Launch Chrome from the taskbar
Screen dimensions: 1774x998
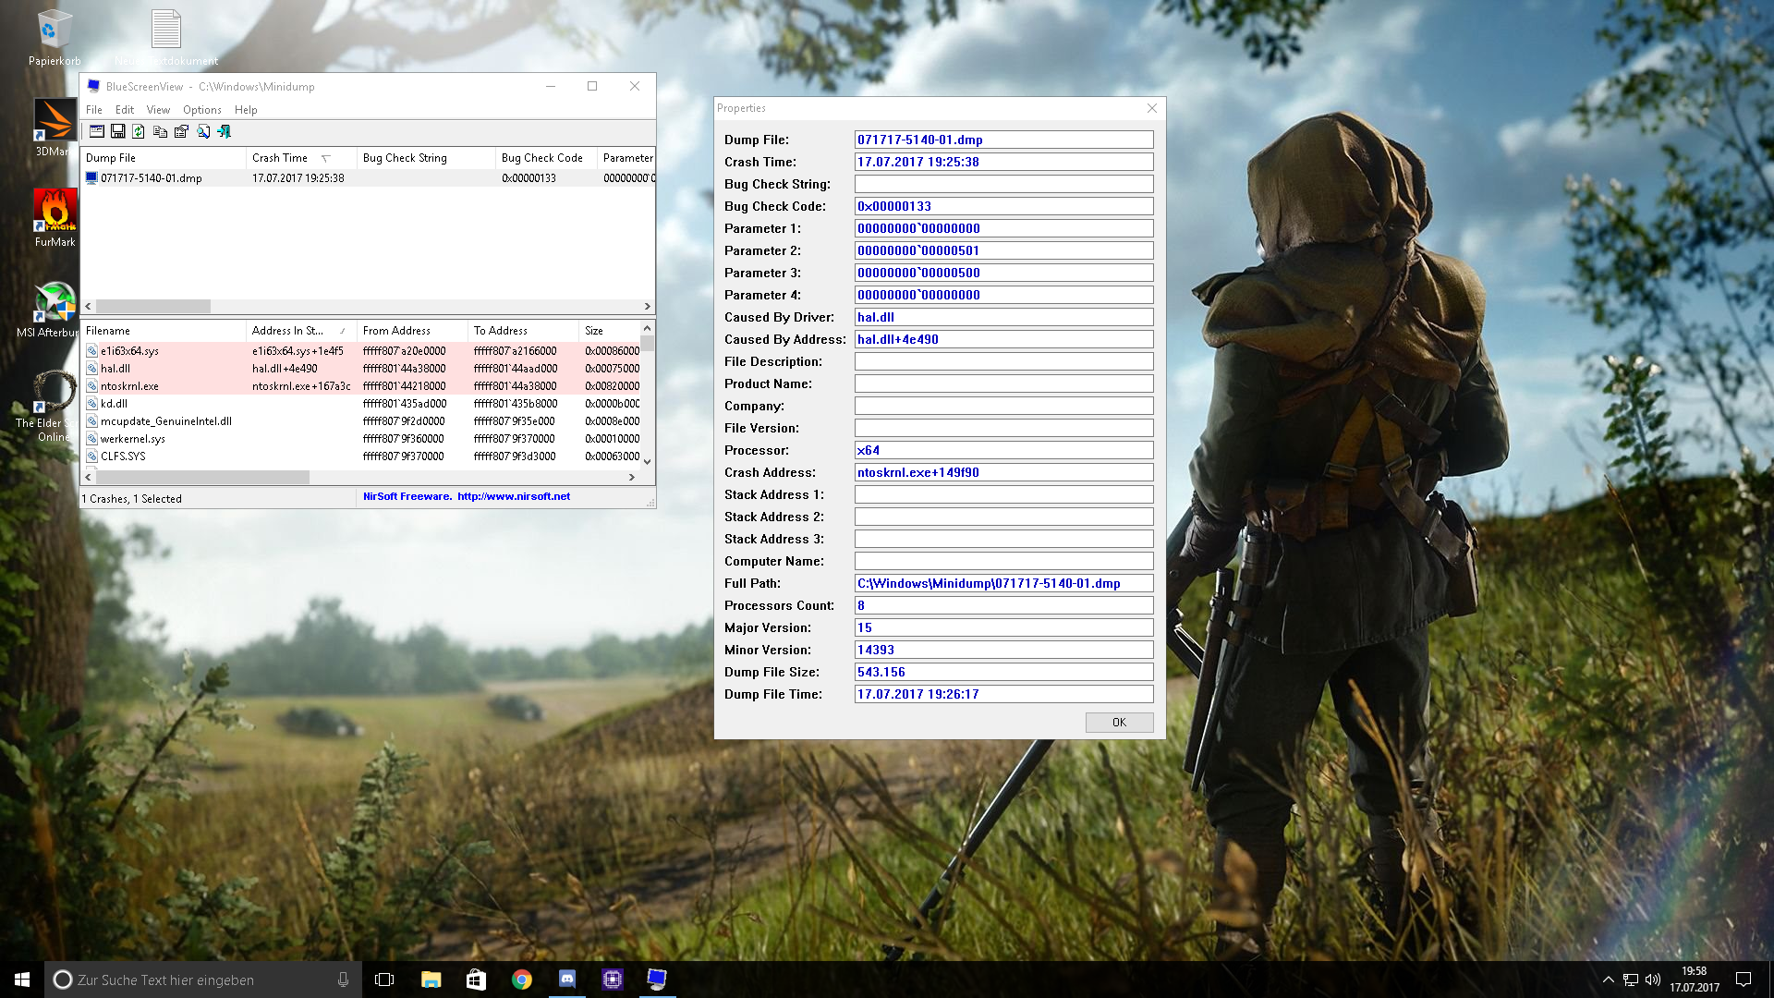pos(522,980)
